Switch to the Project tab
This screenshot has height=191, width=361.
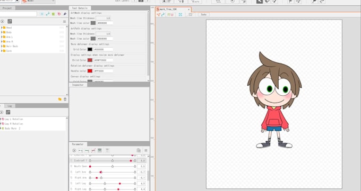coord(7,8)
